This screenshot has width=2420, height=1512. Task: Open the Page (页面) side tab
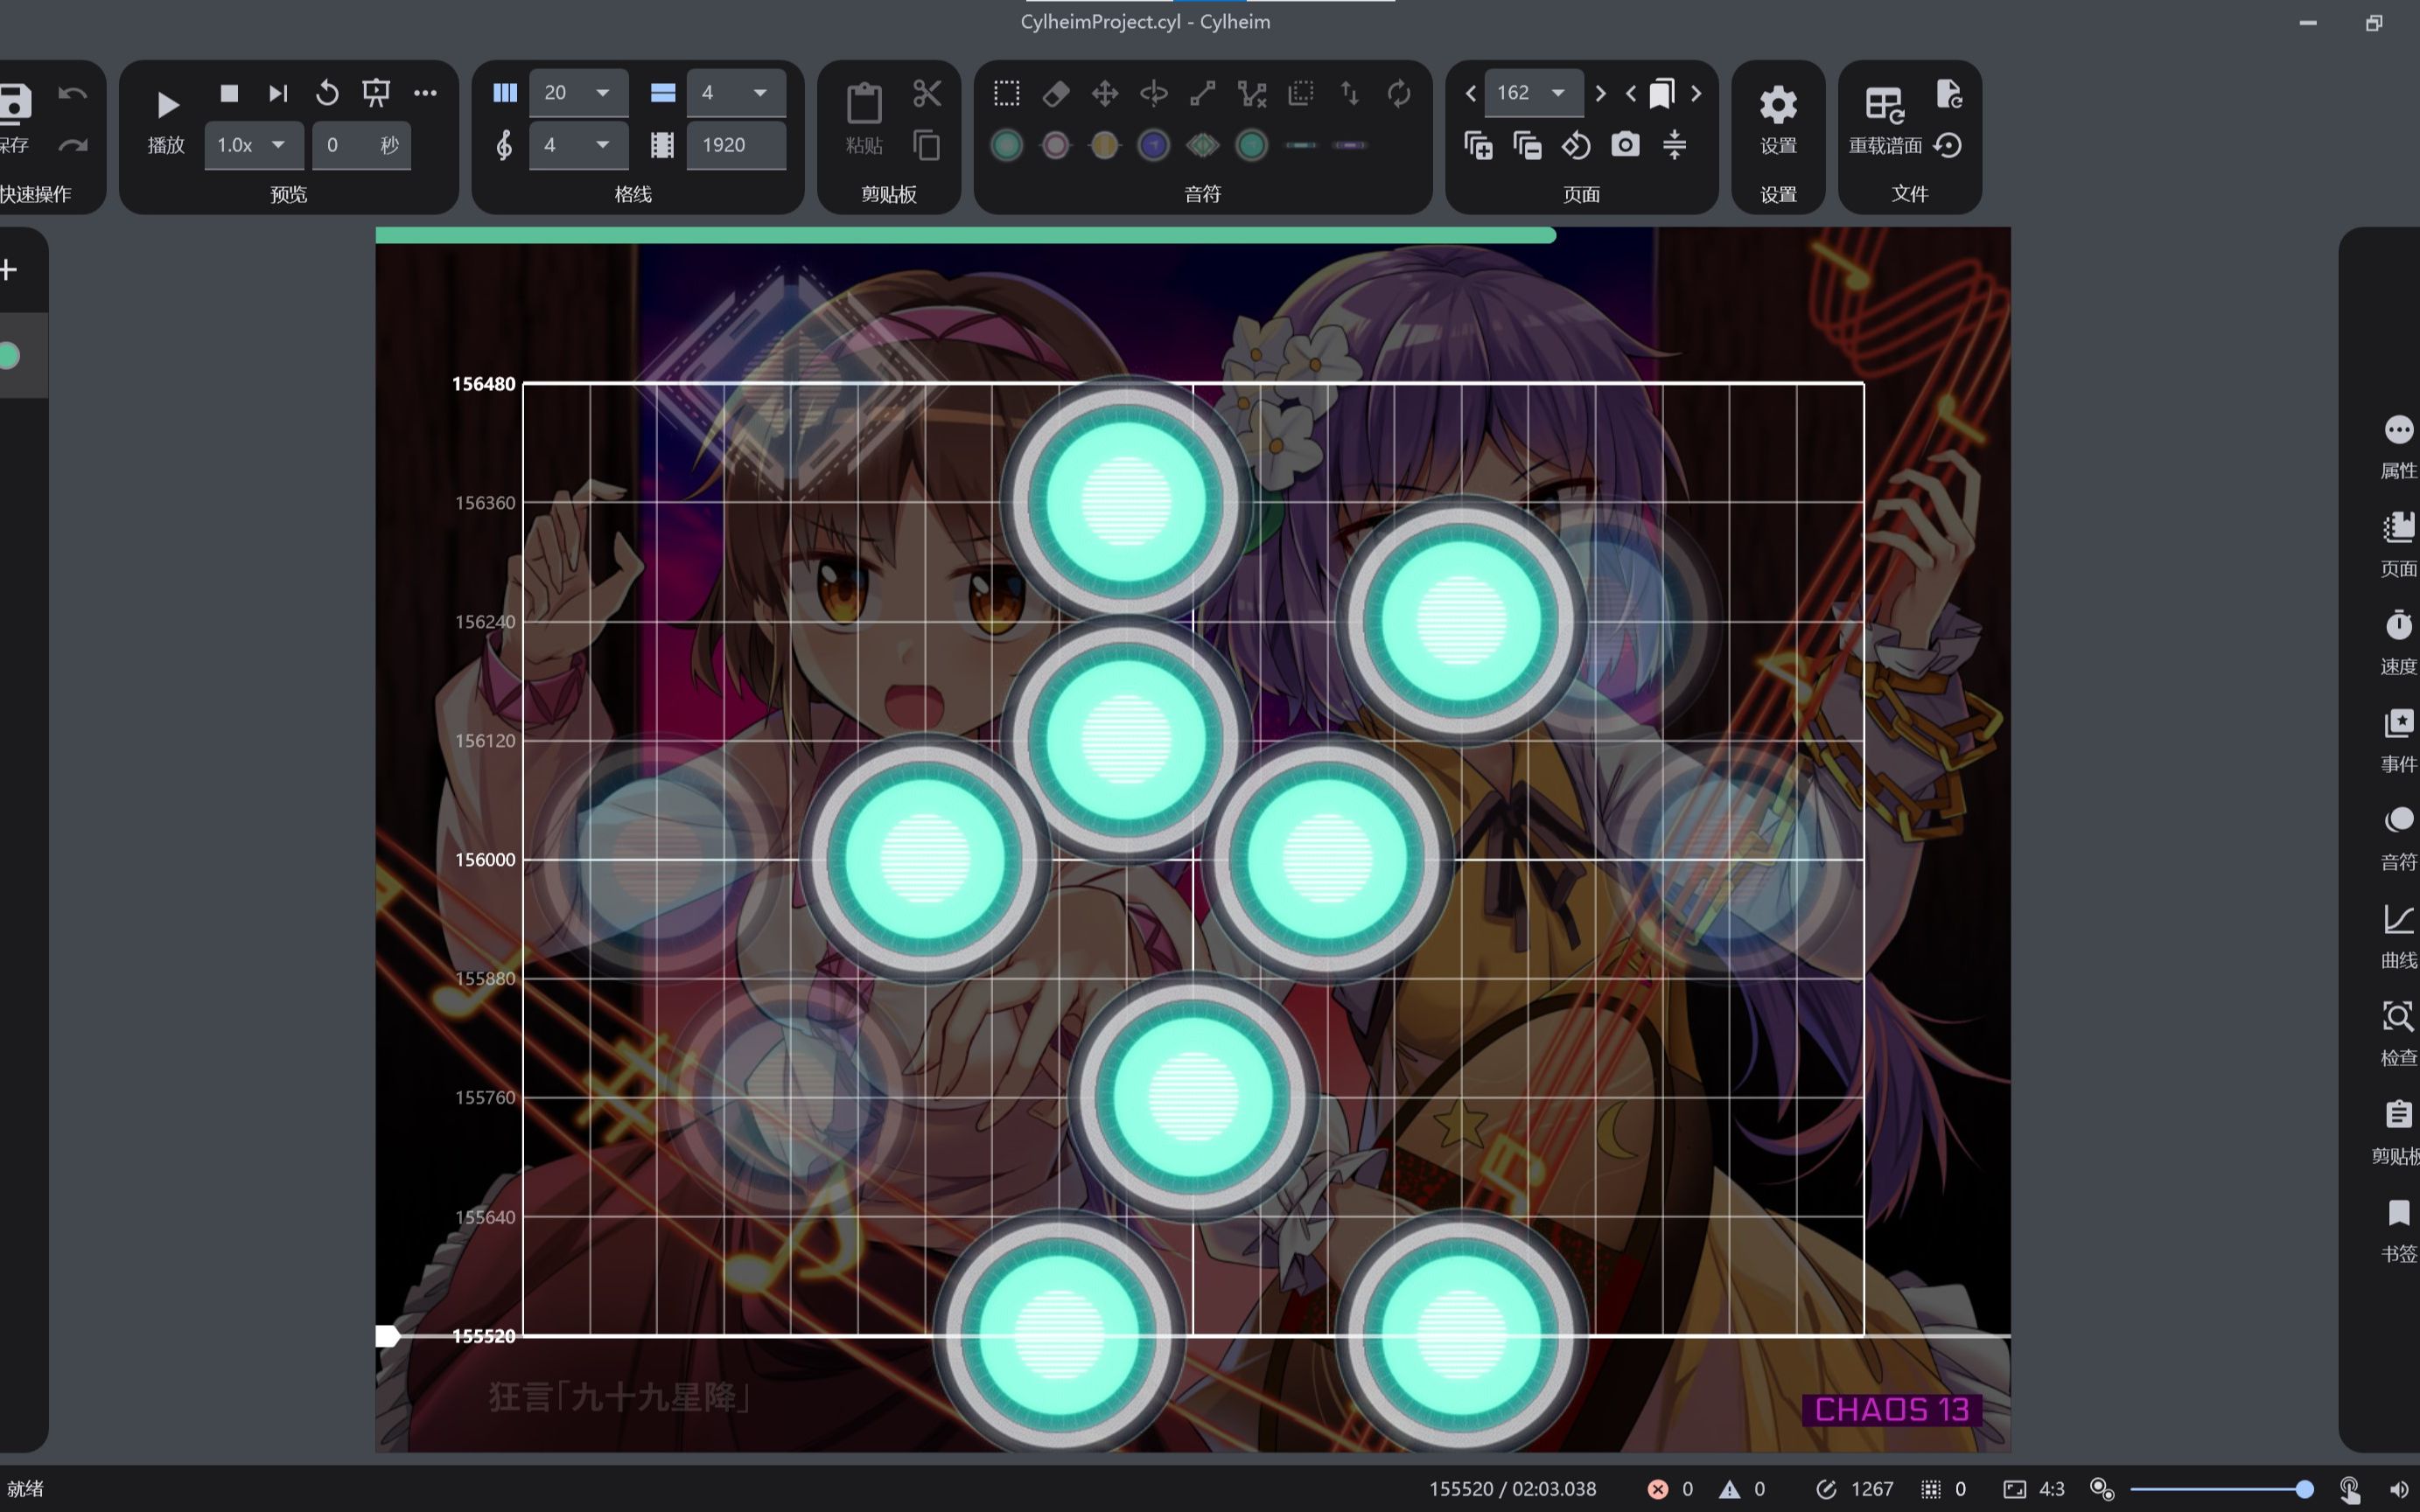click(x=2398, y=545)
